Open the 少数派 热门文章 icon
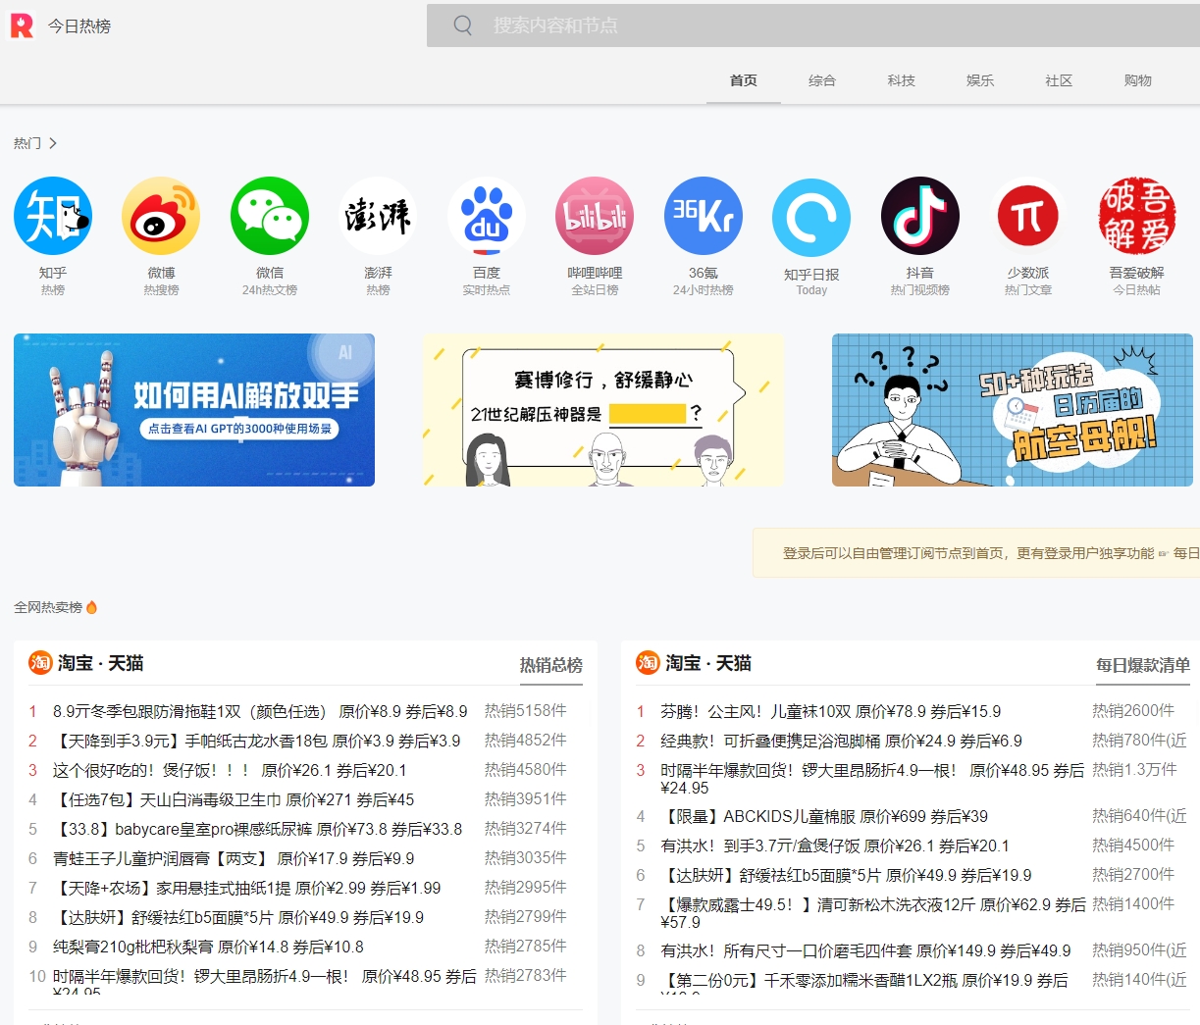 [1028, 216]
